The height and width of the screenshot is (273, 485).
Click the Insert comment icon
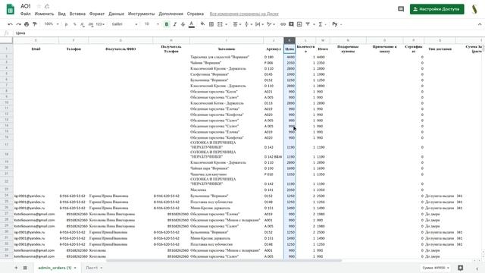(291, 24)
